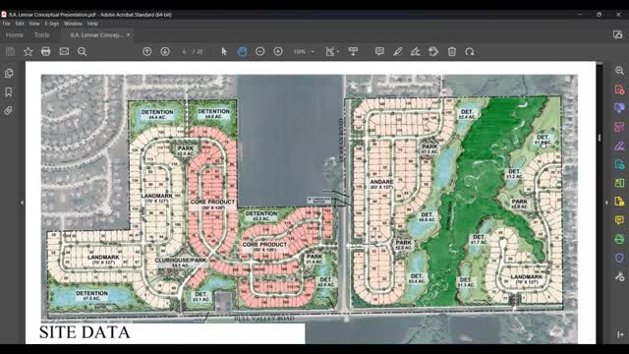Collapse the right tools pane arrow
629x354 pixels.
(606, 203)
